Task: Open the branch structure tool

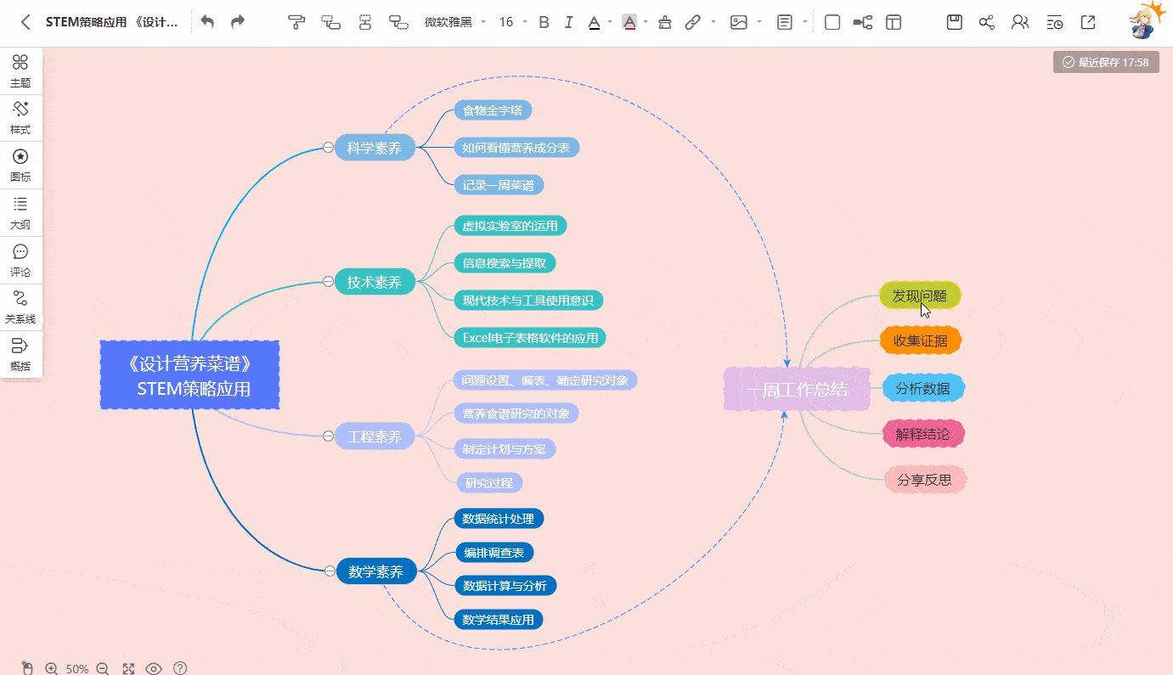Action: coord(863,22)
